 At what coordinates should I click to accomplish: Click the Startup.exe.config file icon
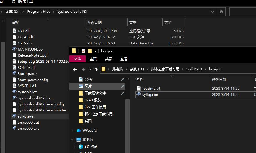click(x=14, y=80)
